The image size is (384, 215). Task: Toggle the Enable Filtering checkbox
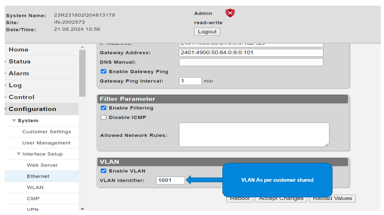[104, 108]
